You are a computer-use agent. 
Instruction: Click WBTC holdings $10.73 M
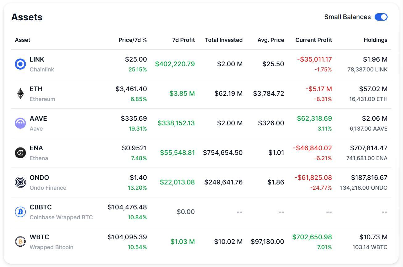tap(373, 237)
